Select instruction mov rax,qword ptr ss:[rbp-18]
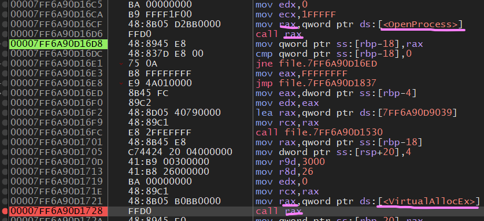484x221 pixels. [339, 142]
